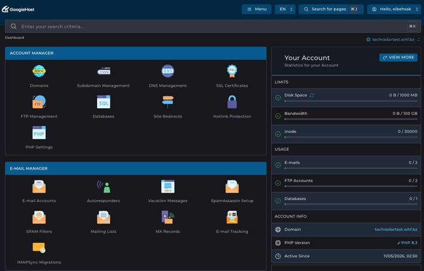Click the ACCOUNT INFO section heading
The width and height of the screenshot is (424, 271).
click(x=291, y=216)
